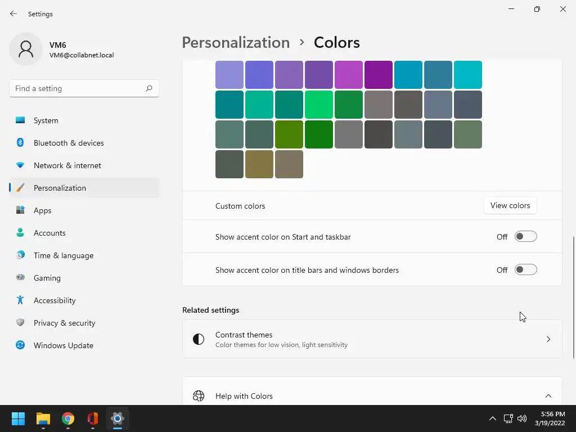Viewport: 576px width, 432px height.
Task: Open the Gaming settings category
Action: click(84, 277)
